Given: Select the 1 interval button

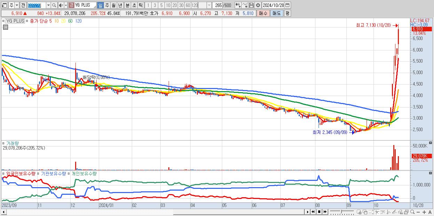Looking at the screenshot, I should click(x=148, y=5).
